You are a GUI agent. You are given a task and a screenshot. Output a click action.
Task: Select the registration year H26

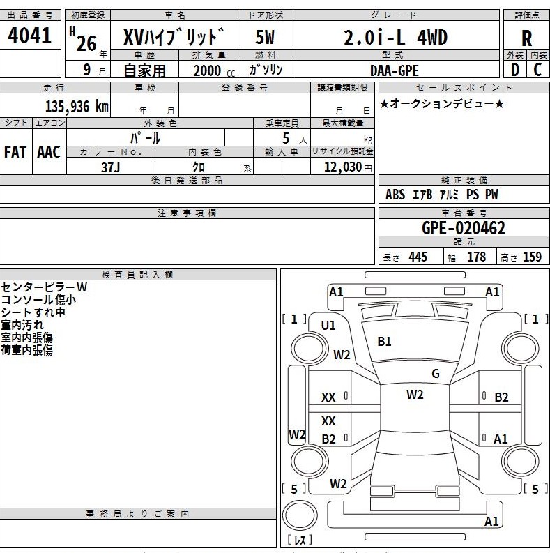83,40
